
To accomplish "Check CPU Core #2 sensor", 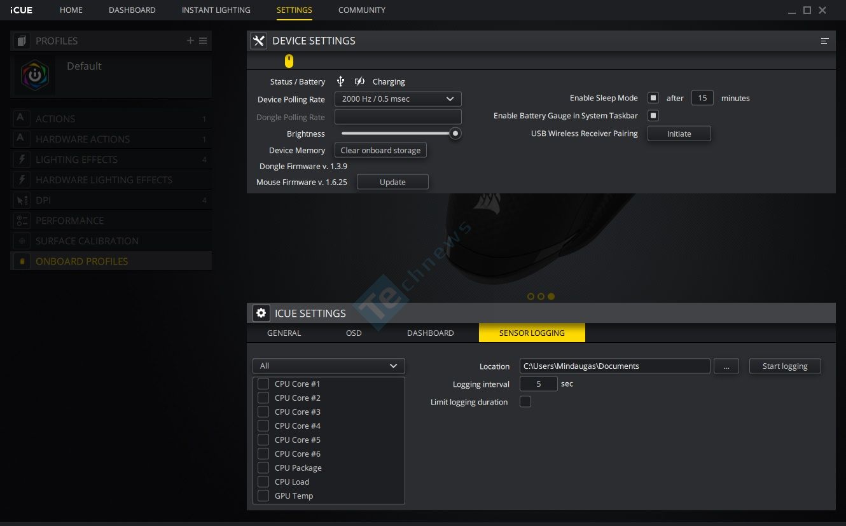I will [263, 398].
